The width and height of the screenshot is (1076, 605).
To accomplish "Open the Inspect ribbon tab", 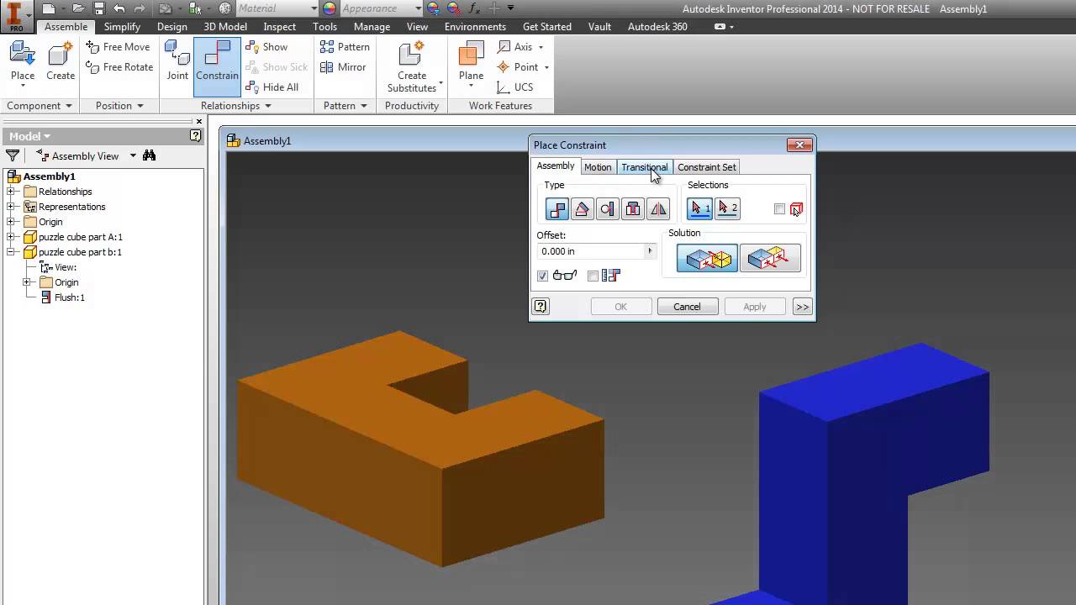I will 280,27.
